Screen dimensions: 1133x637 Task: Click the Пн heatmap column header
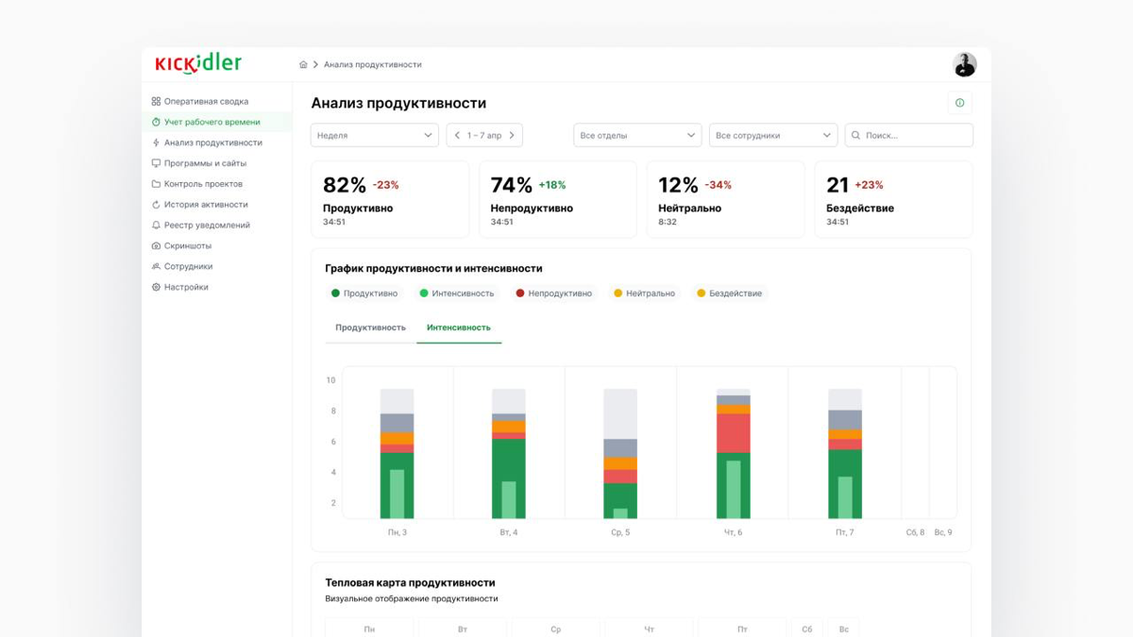click(x=369, y=629)
